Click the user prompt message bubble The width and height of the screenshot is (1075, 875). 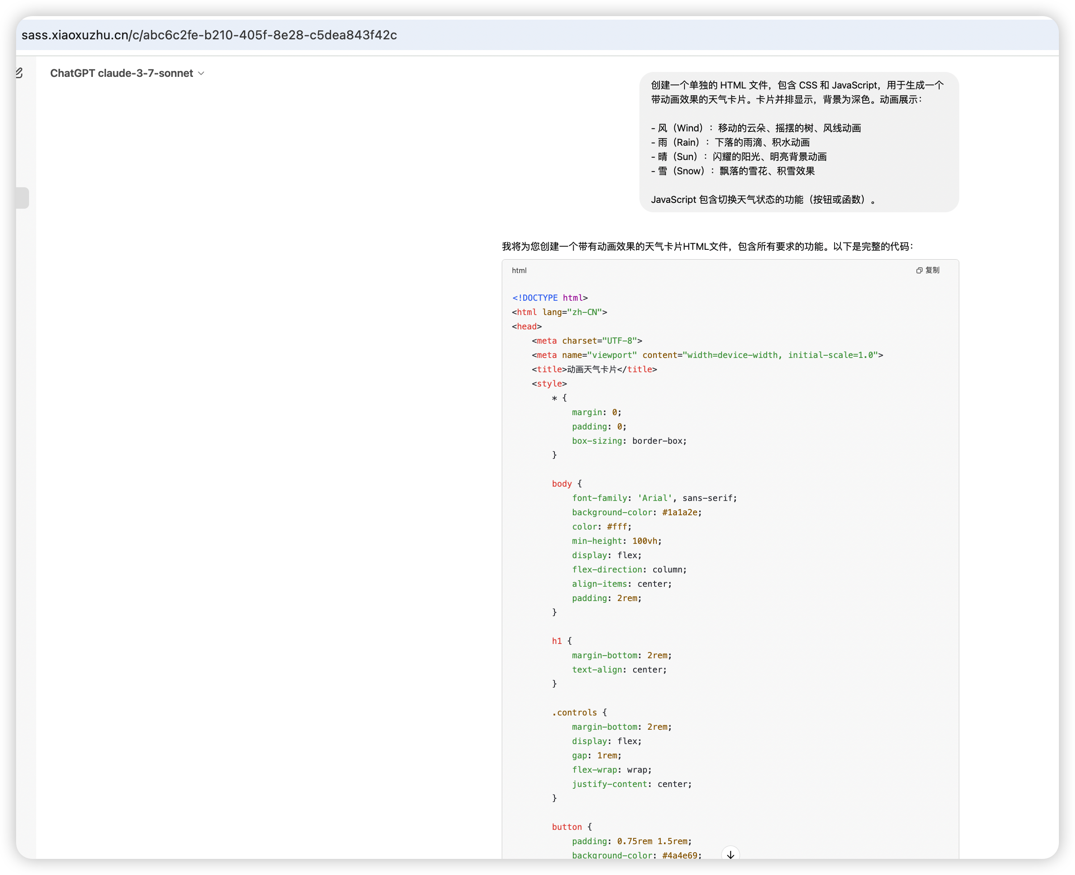point(798,142)
